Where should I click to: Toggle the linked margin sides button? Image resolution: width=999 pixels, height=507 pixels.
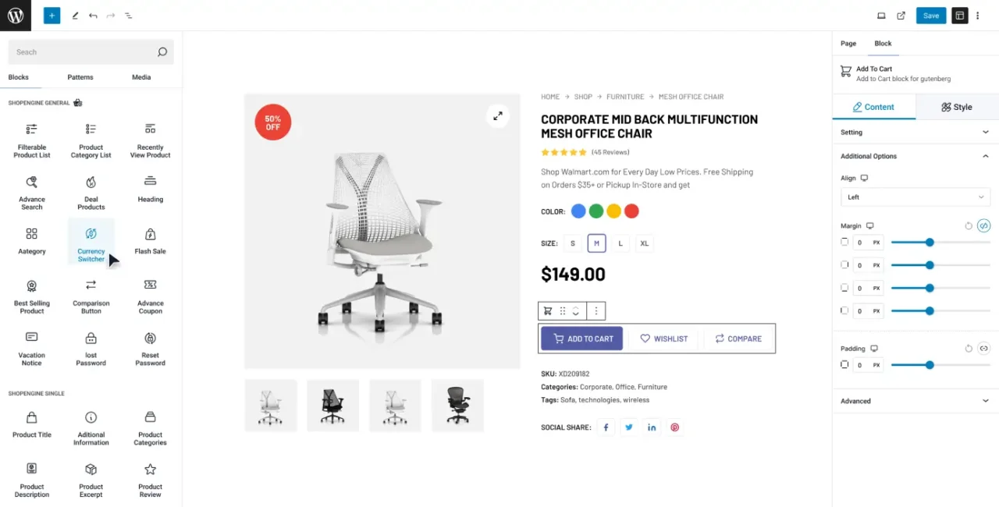(983, 225)
